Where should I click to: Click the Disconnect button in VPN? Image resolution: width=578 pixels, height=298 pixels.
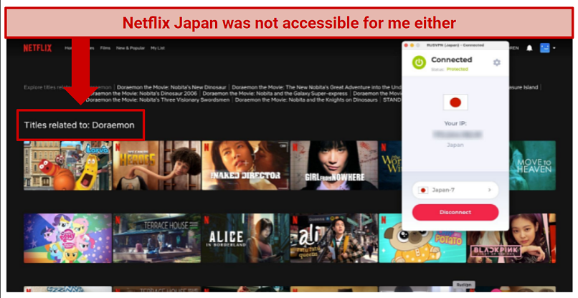click(455, 213)
